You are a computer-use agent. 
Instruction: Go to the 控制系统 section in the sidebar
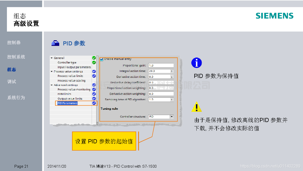click(16, 57)
